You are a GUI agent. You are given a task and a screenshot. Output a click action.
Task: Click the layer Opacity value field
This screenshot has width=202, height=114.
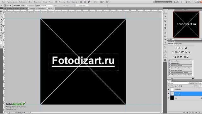point(200,83)
